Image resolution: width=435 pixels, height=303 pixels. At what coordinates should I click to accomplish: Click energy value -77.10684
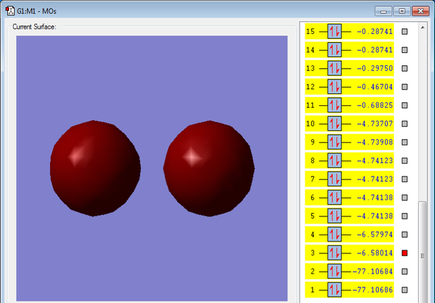tap(373, 271)
